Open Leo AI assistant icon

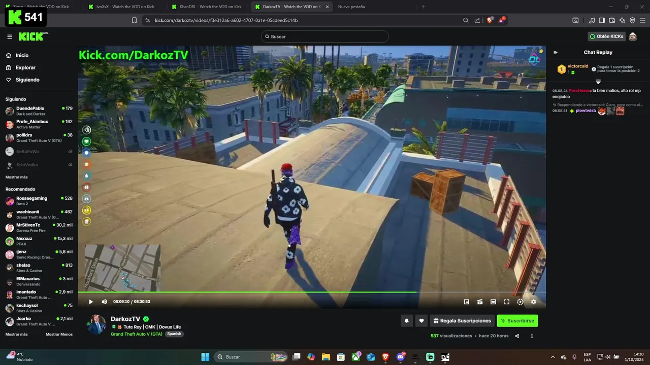(x=622, y=20)
